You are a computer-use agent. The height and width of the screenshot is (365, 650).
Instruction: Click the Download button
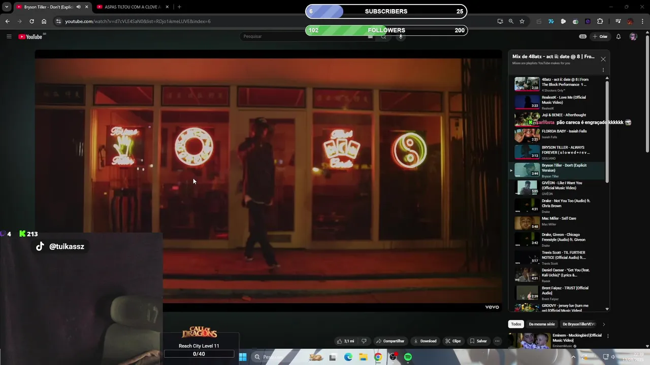pos(425,341)
